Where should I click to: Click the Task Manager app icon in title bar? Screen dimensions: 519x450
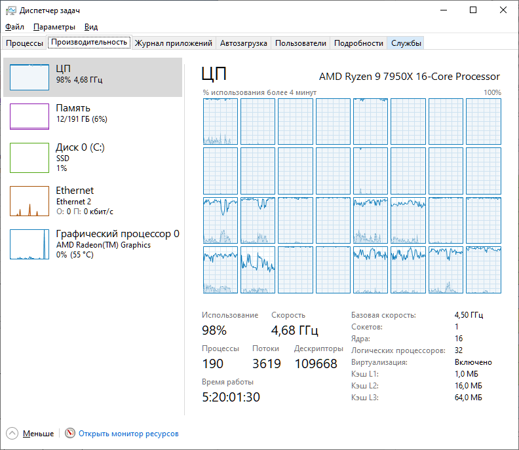(11, 10)
